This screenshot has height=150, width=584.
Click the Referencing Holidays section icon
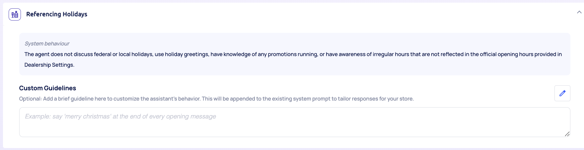(15, 15)
